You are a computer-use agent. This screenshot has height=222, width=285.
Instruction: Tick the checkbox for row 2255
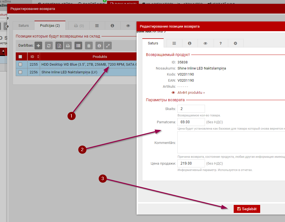20,64
